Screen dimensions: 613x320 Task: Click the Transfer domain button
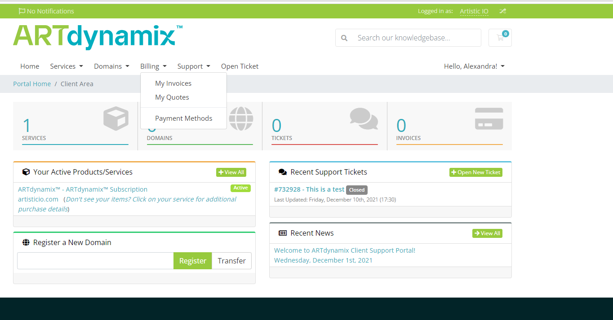click(232, 261)
